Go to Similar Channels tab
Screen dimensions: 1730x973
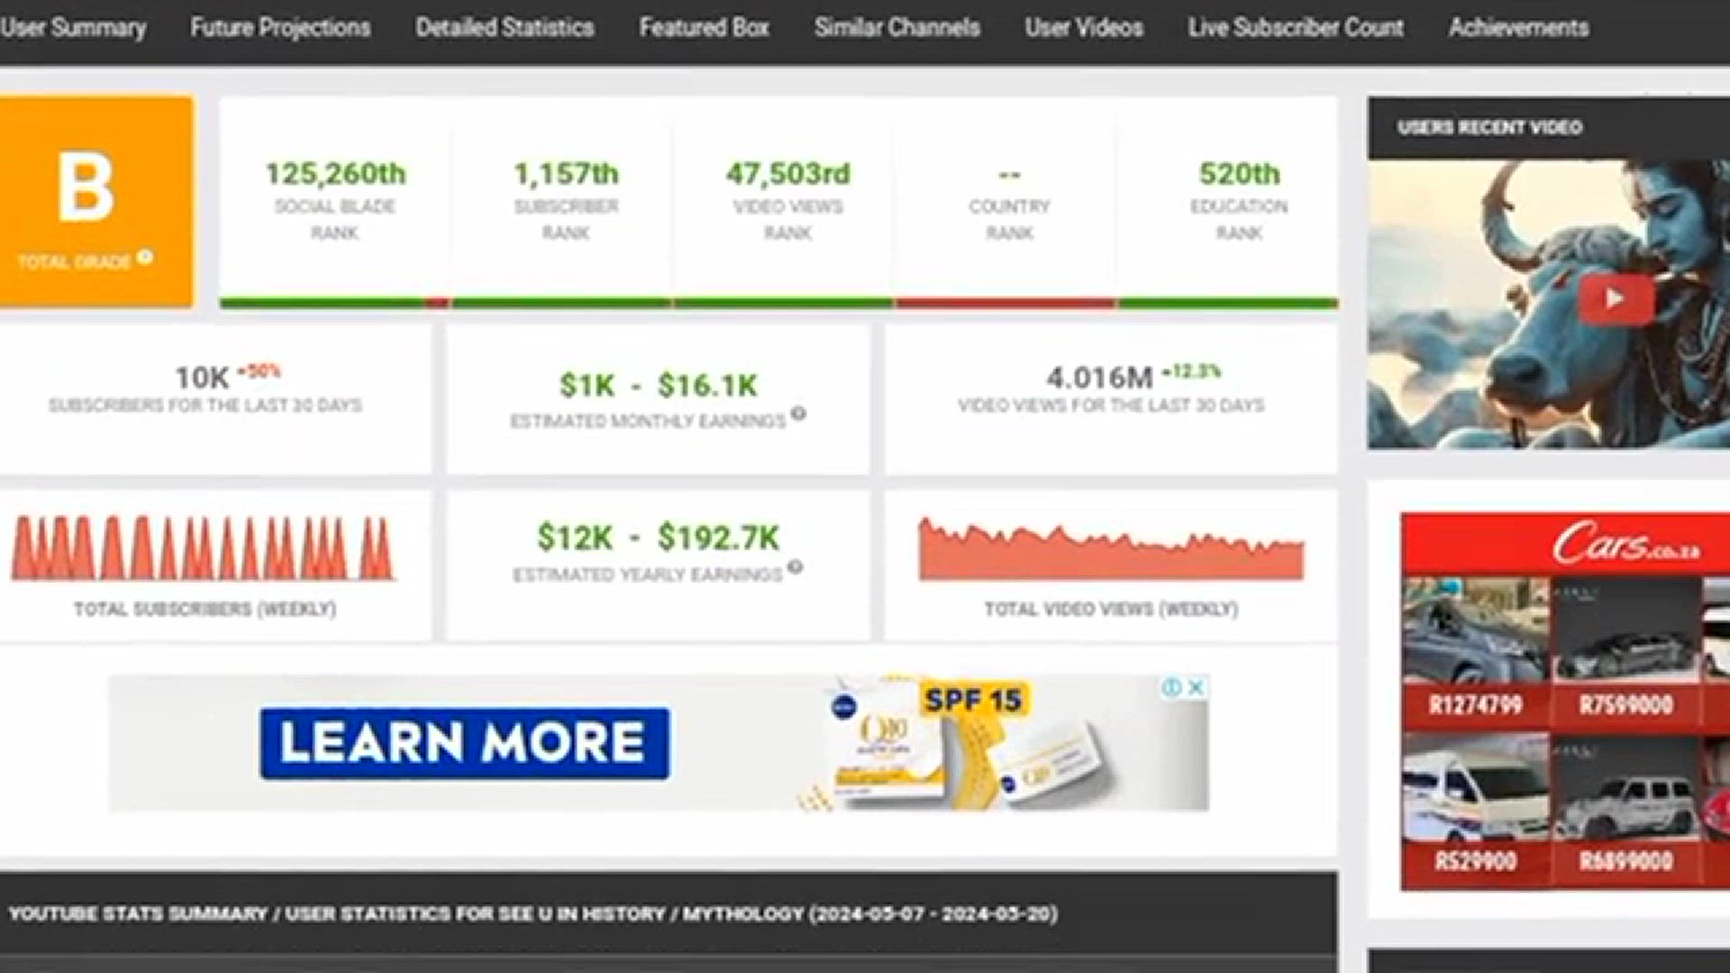click(897, 28)
